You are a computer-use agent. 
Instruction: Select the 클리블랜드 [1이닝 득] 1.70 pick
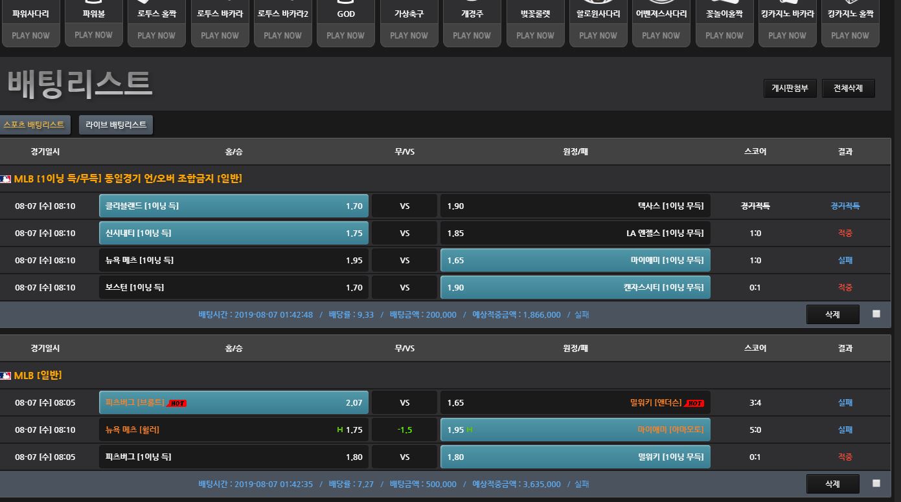click(x=234, y=206)
